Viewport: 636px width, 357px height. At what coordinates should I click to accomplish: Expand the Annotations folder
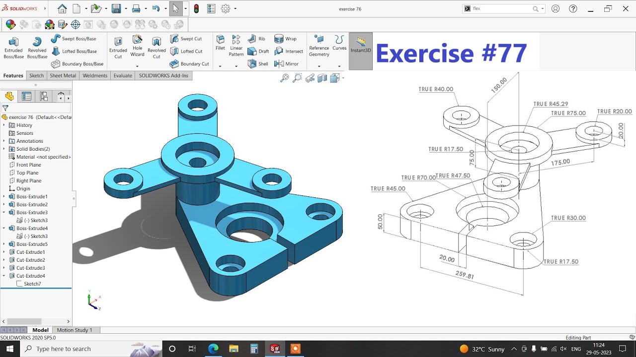click(x=4, y=141)
